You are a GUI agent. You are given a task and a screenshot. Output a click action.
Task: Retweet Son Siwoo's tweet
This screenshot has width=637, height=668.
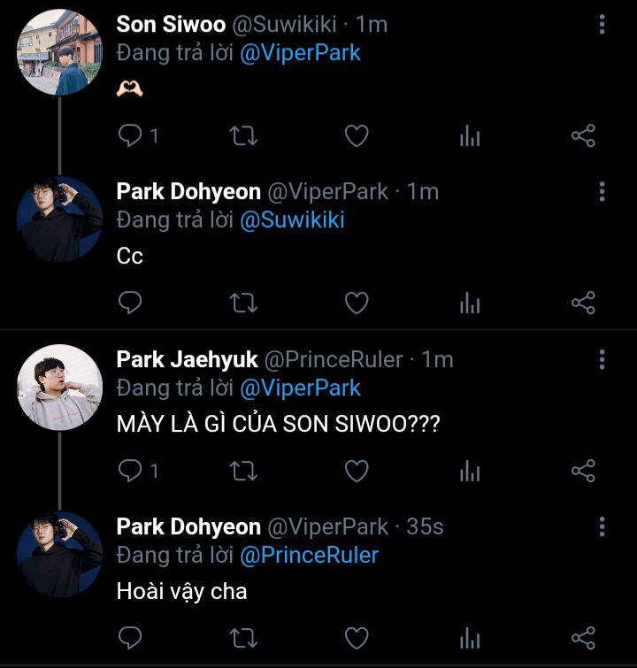point(243,135)
